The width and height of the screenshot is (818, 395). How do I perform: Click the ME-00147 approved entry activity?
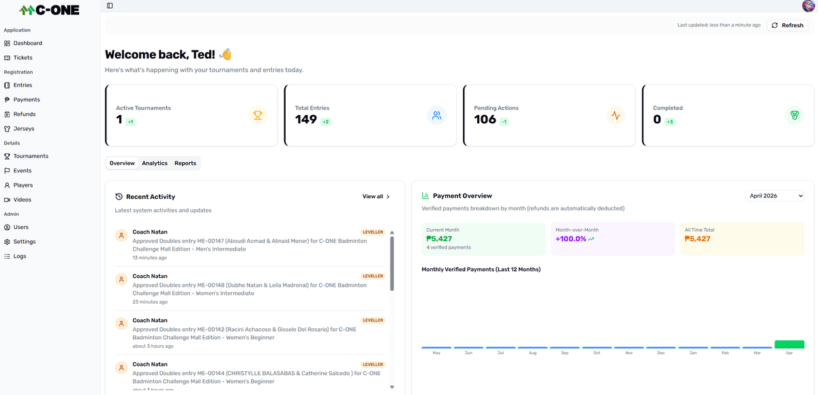tap(250, 244)
